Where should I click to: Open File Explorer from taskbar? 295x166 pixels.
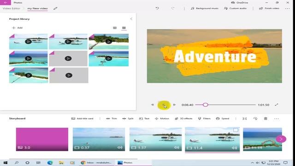(61, 163)
